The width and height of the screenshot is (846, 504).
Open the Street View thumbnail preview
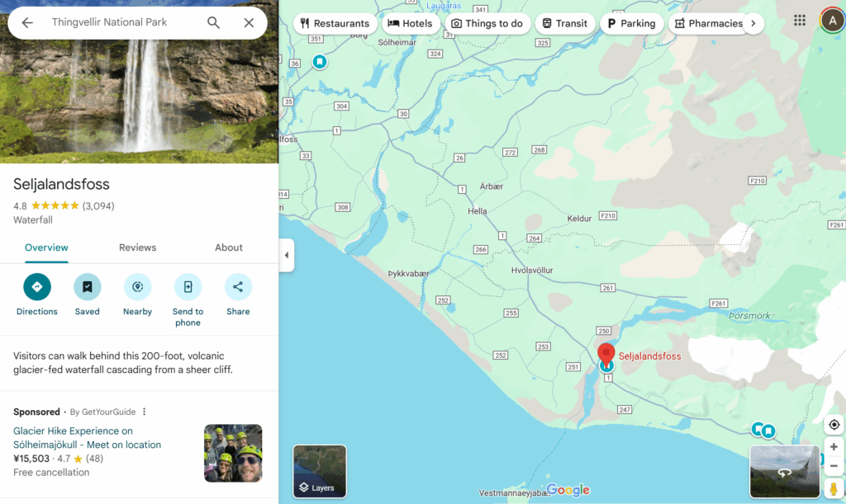click(785, 471)
